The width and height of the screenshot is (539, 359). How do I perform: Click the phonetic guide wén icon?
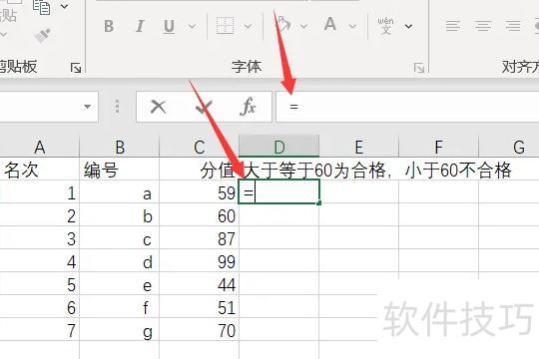pyautogui.click(x=386, y=26)
